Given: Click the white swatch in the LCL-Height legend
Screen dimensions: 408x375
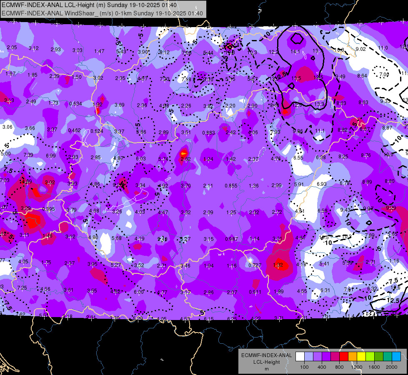Looking at the screenshot, I should tap(300, 357).
